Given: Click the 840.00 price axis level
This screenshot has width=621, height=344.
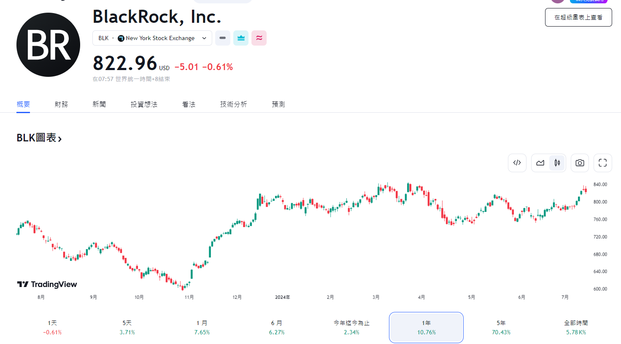Looking at the screenshot, I should click(x=599, y=184).
